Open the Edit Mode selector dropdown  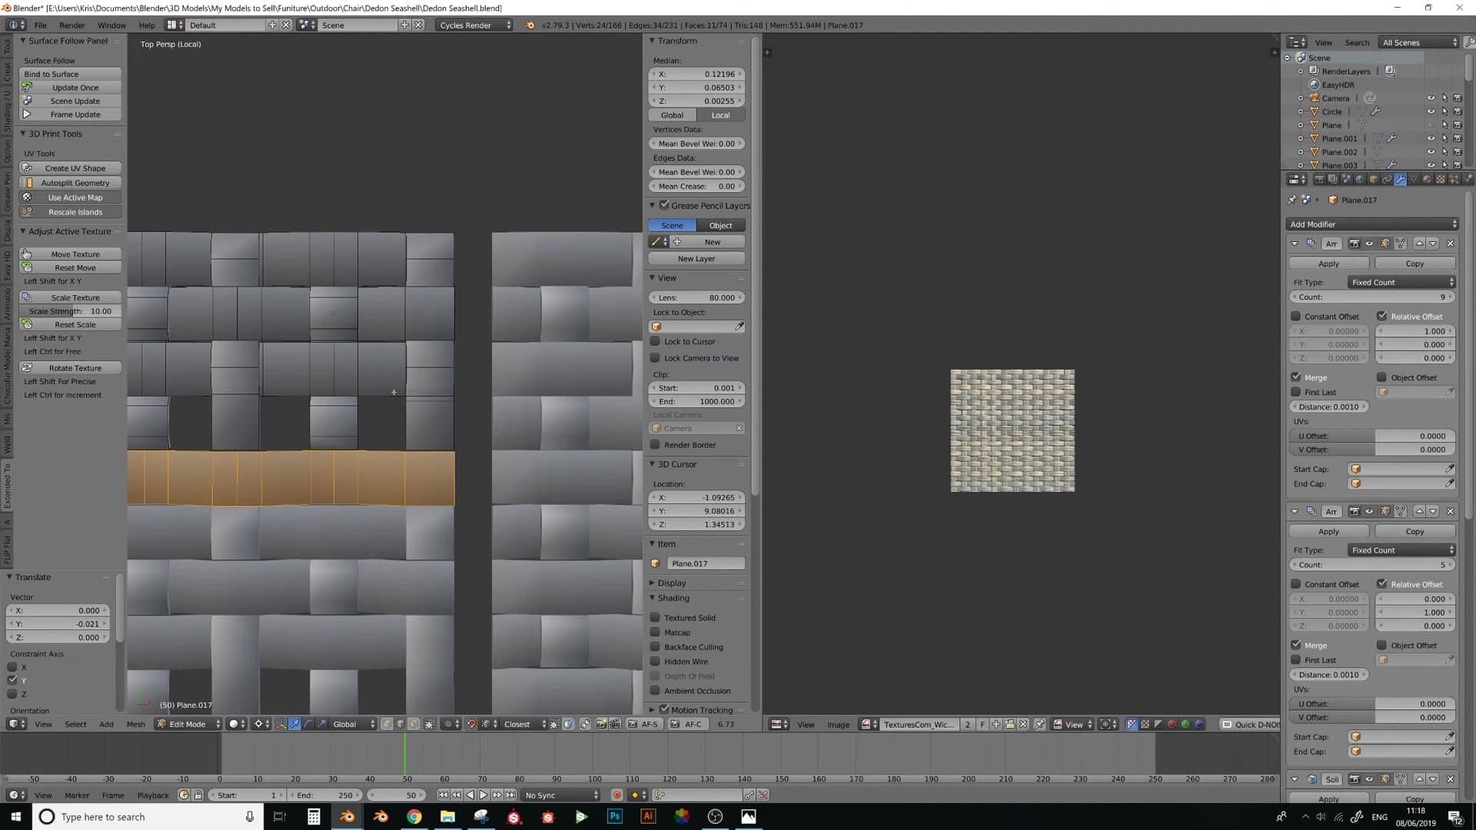[x=188, y=724]
